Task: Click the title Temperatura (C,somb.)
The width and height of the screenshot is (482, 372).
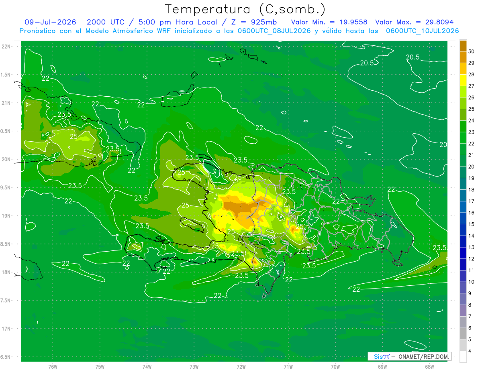Action: tap(245, 9)
